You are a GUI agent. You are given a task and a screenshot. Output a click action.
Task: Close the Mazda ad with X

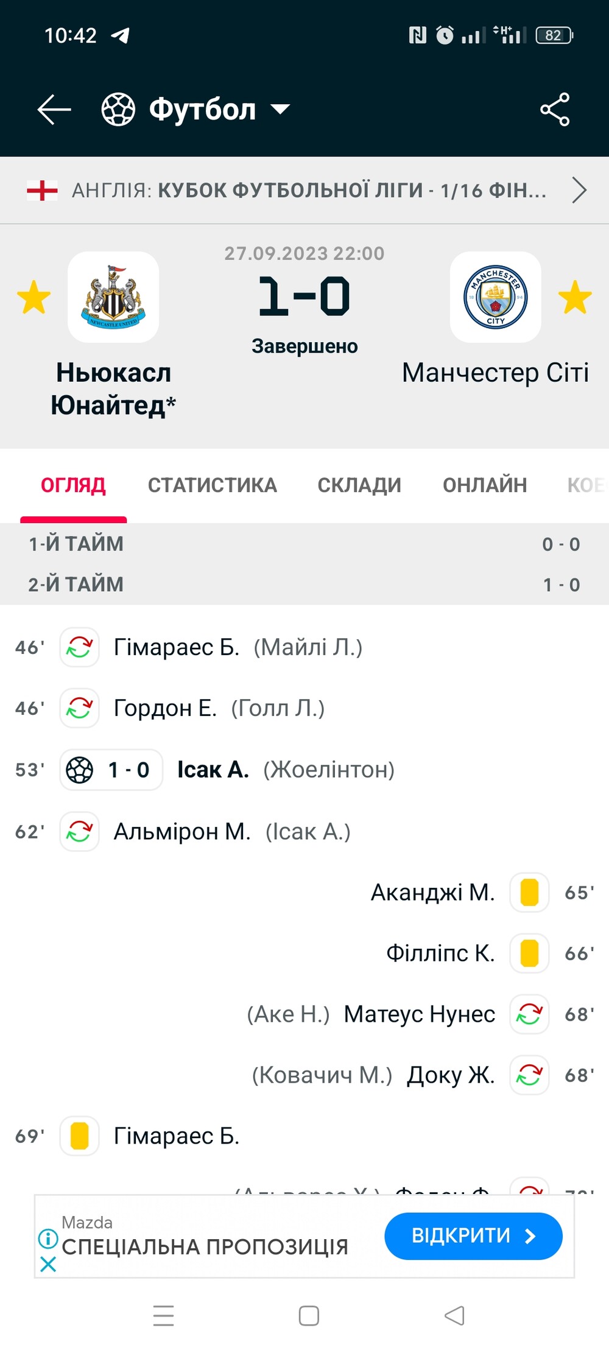(48, 1265)
